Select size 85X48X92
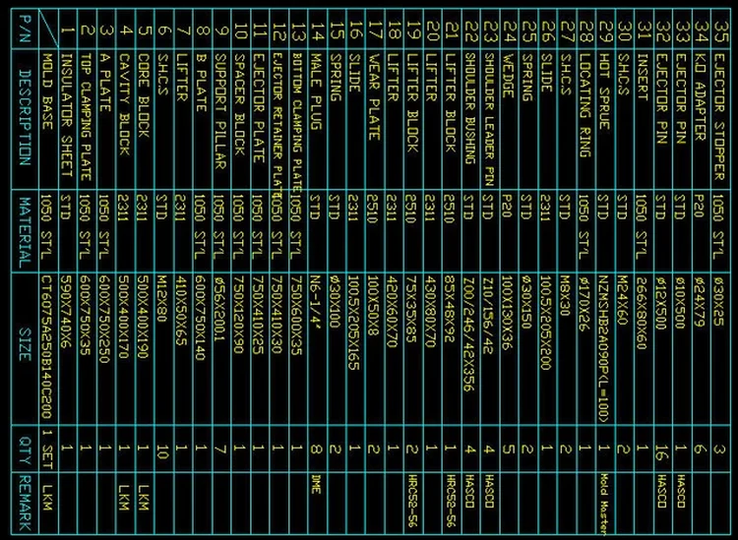Screen dimensions: 738x540 pyautogui.click(x=451, y=309)
